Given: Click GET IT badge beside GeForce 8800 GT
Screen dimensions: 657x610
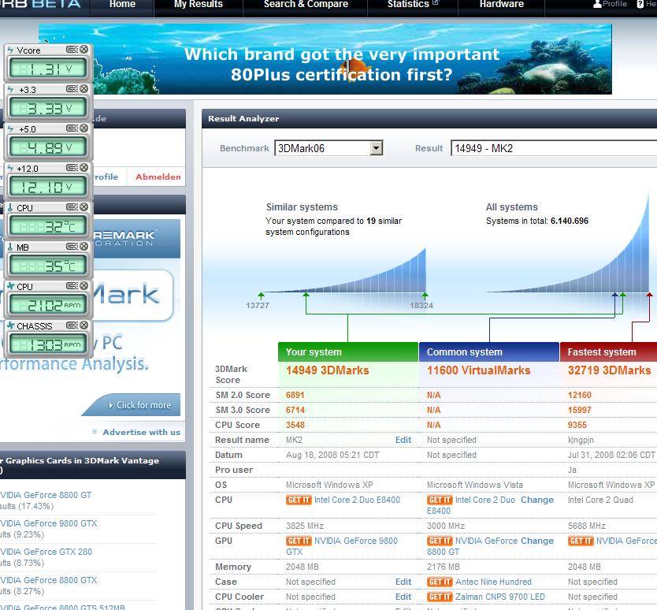Looking at the screenshot, I should [x=440, y=541].
